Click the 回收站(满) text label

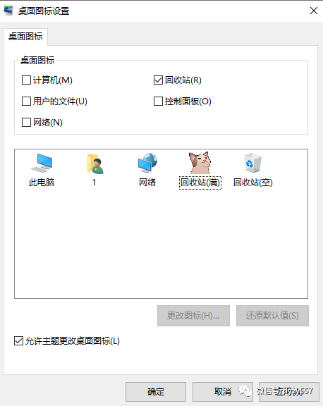pyautogui.click(x=200, y=183)
